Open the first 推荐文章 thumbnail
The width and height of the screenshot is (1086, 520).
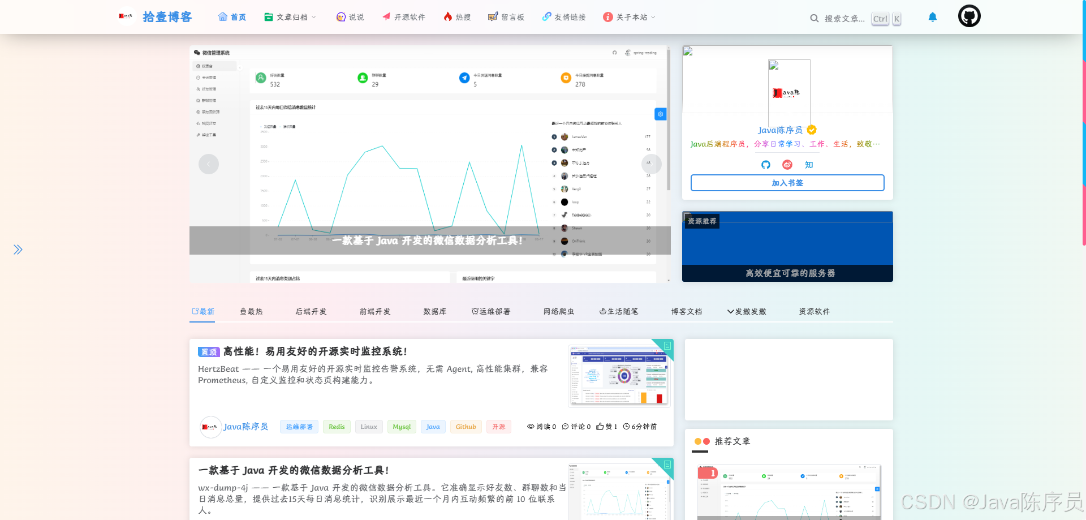pos(789,492)
